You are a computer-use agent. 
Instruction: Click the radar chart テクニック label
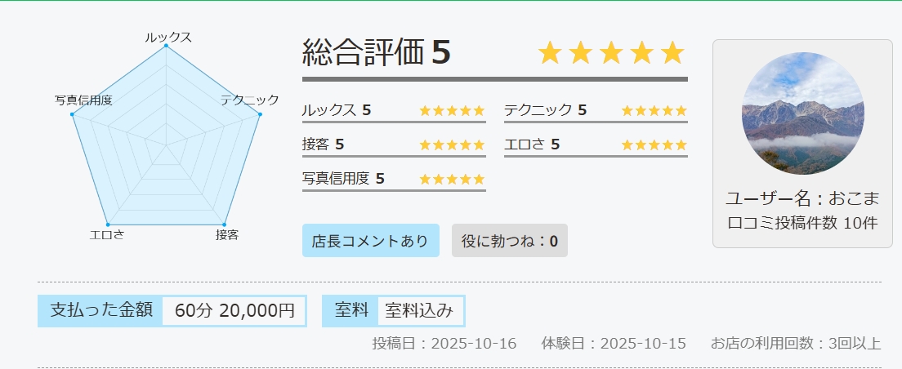coord(250,100)
